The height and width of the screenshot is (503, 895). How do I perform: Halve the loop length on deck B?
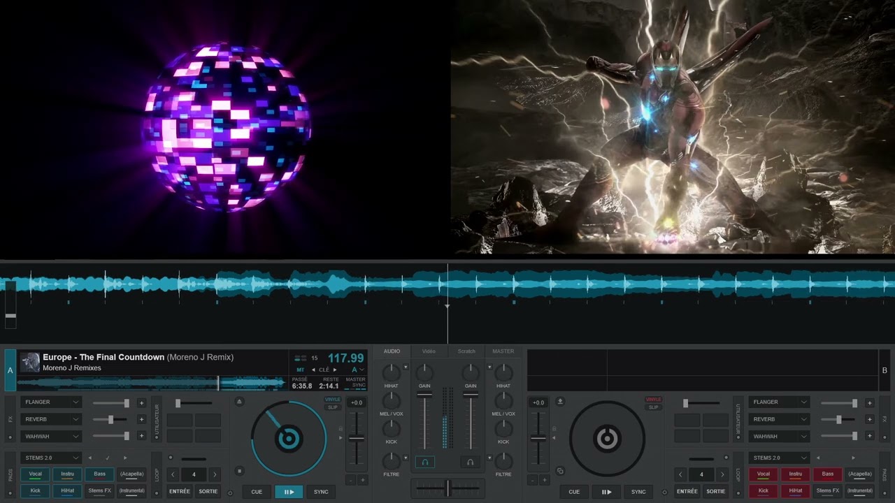[x=680, y=474]
